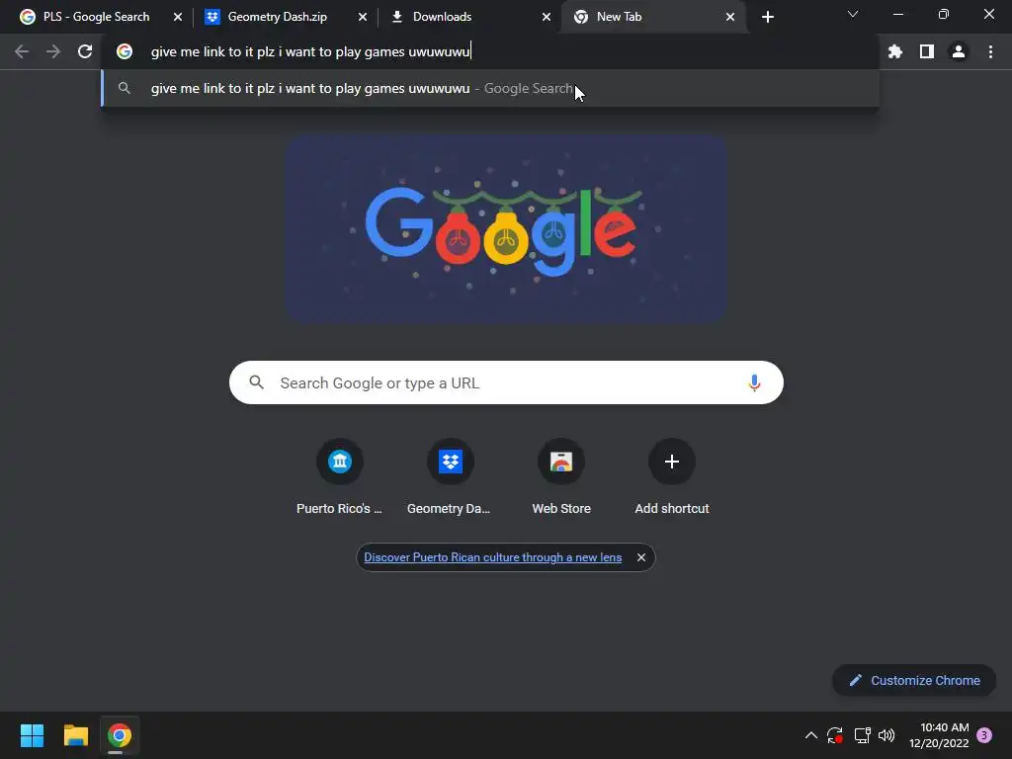Click Customize Chrome button

tap(914, 680)
